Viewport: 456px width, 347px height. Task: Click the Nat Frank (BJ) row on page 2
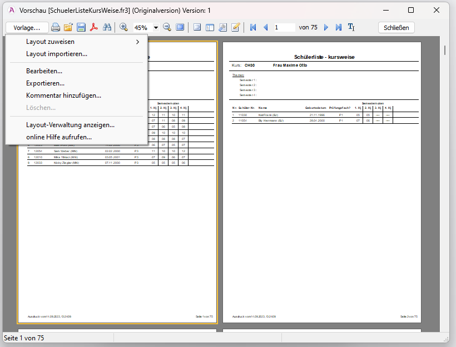tap(325, 115)
